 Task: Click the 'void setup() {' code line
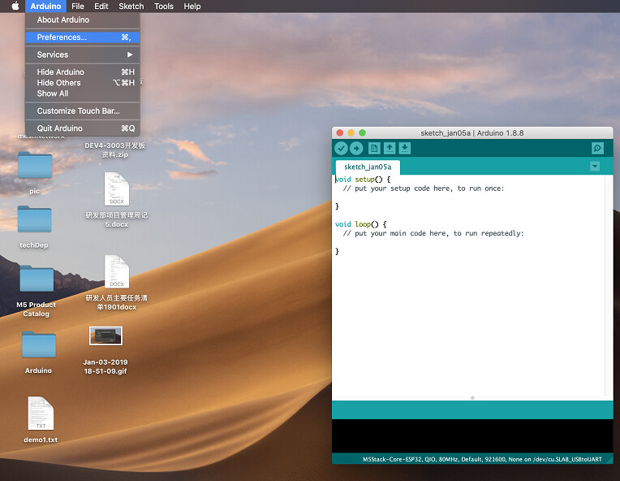pos(363,180)
